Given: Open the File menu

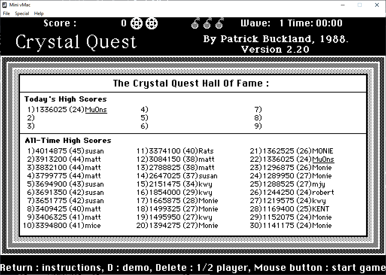Looking at the screenshot, I should [x=6, y=14].
